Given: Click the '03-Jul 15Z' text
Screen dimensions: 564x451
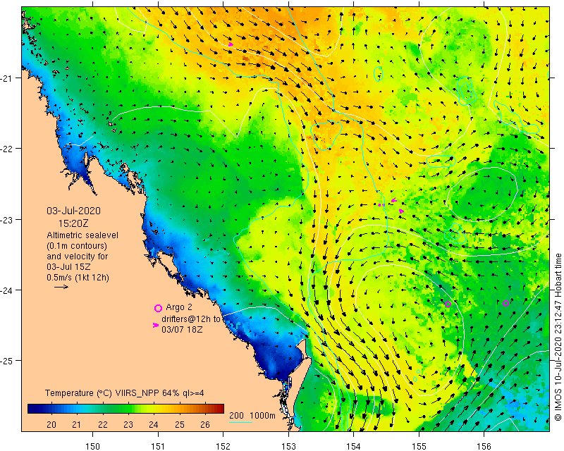Looking at the screenshot, I should [x=68, y=267].
